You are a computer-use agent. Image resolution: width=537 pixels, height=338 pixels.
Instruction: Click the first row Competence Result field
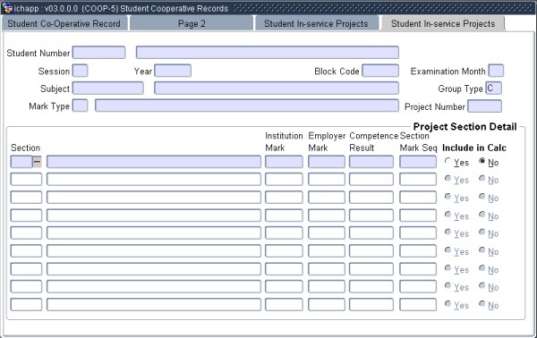tap(371, 162)
